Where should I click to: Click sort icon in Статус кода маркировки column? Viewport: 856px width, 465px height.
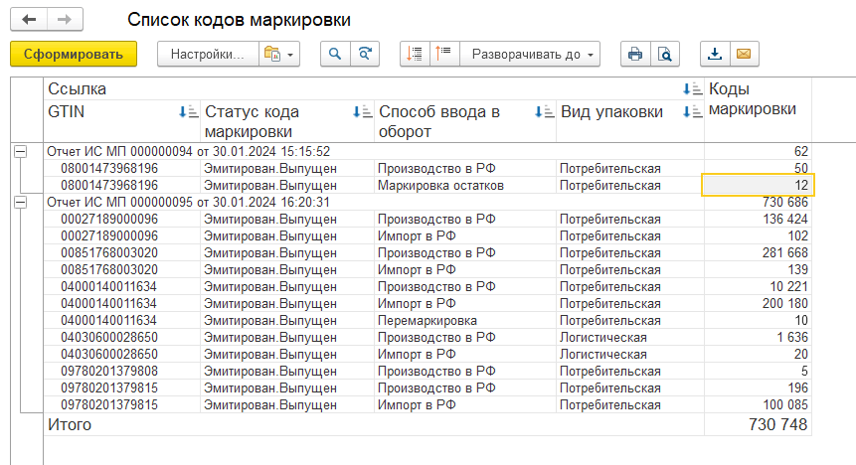click(x=362, y=112)
